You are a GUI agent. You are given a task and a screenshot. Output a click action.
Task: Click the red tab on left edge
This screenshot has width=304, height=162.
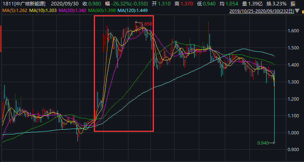click(1, 40)
